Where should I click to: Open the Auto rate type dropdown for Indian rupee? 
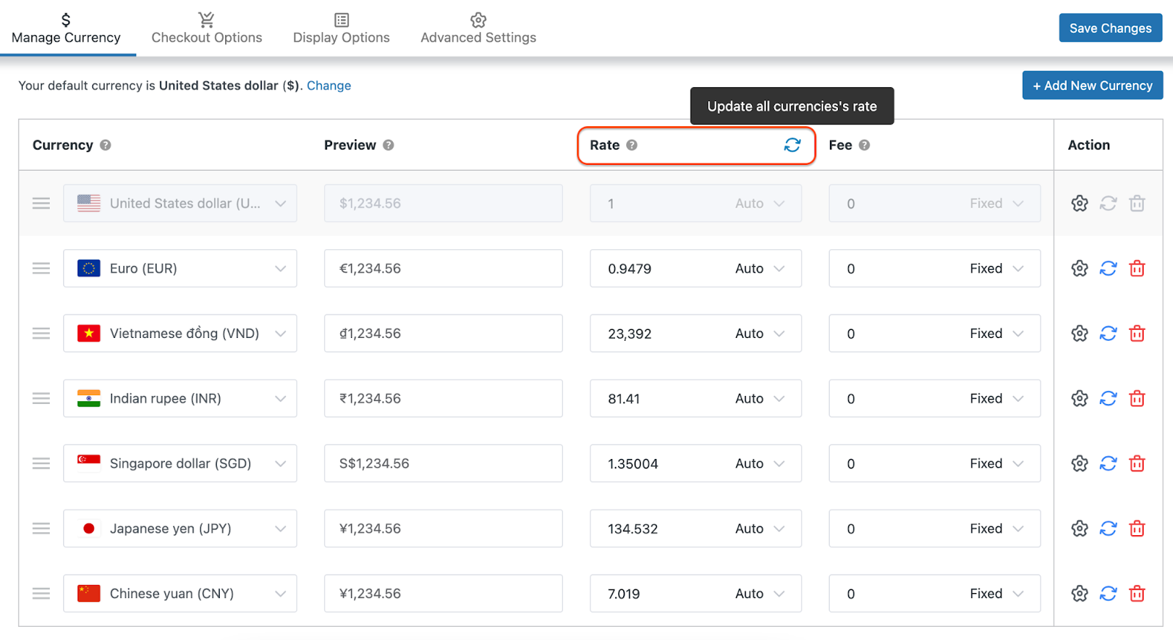(x=760, y=399)
